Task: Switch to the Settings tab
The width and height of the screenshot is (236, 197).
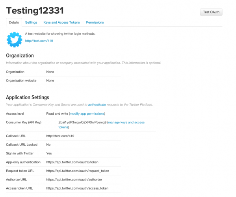Action: tap(31, 22)
